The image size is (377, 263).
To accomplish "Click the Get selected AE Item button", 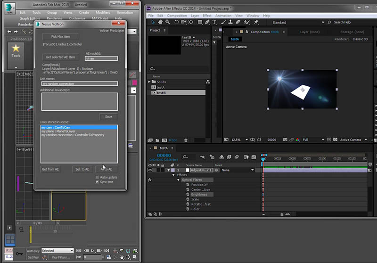I will point(60,57).
